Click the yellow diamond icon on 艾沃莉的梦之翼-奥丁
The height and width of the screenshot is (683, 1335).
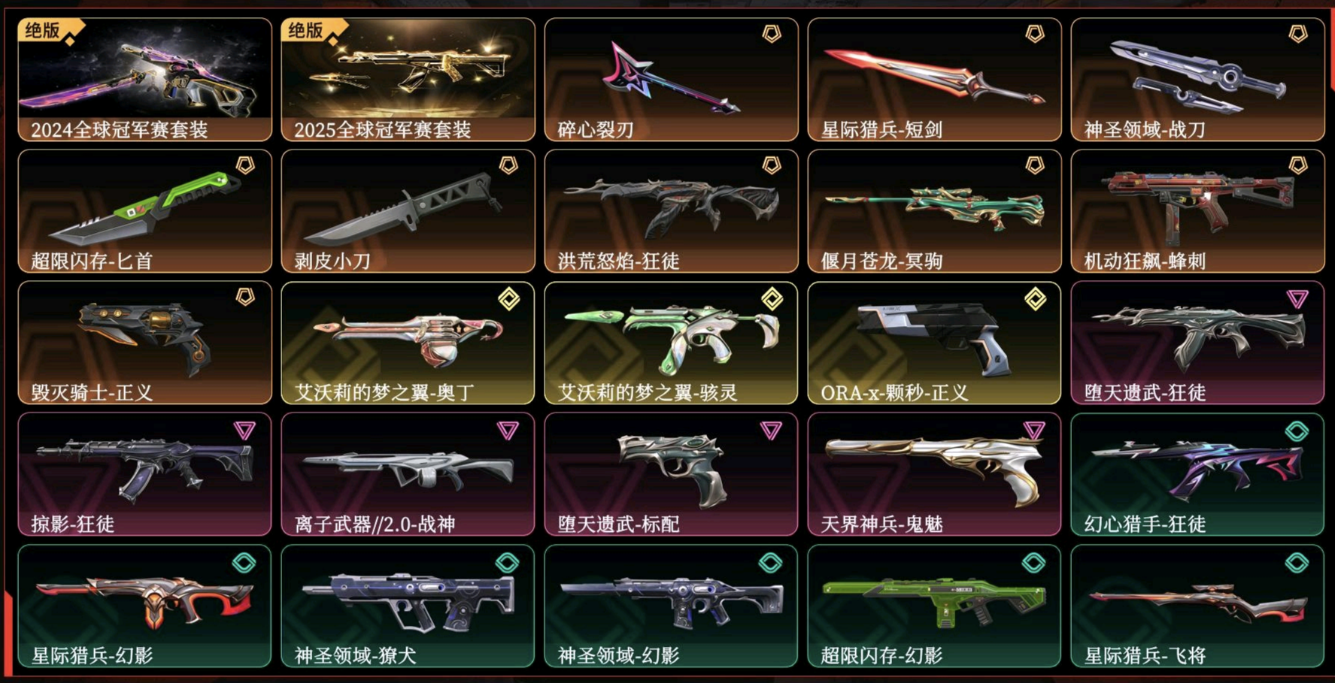click(509, 299)
